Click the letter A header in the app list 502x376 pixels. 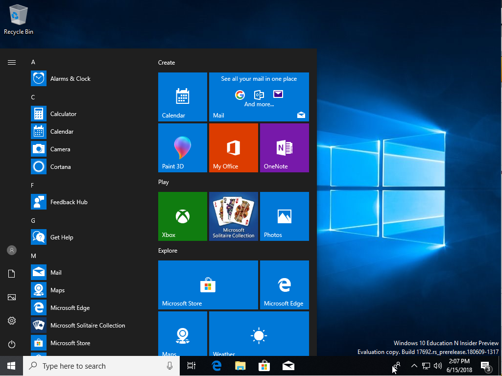pos(33,62)
